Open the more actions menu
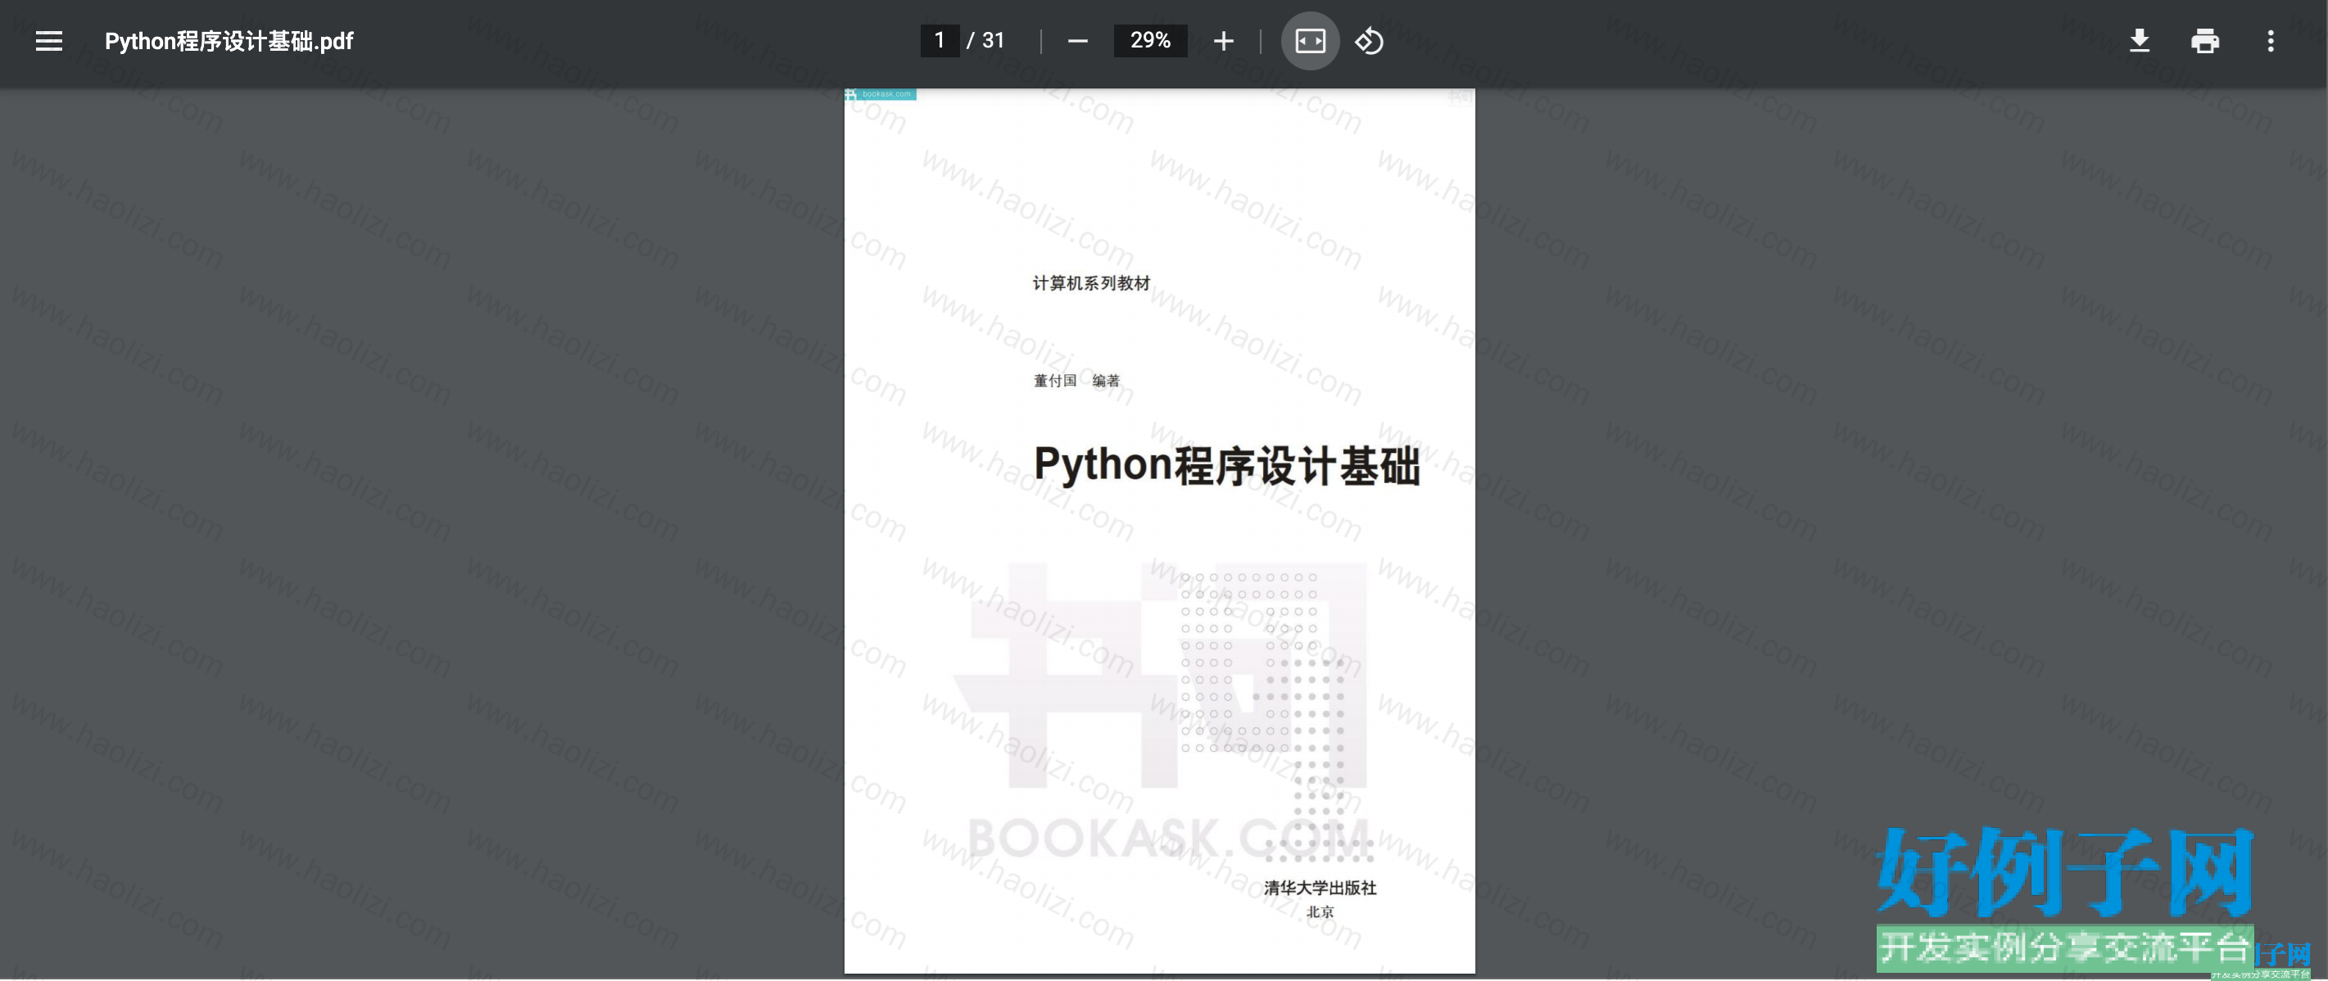 (x=2270, y=41)
